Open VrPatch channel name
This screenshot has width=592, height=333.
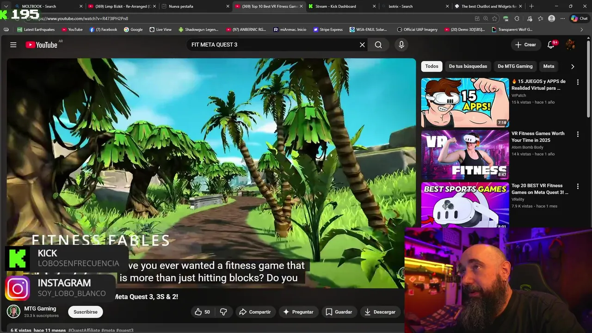[x=518, y=95]
